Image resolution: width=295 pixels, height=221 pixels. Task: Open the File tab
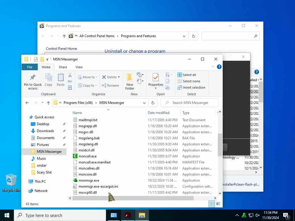pyautogui.click(x=30, y=67)
